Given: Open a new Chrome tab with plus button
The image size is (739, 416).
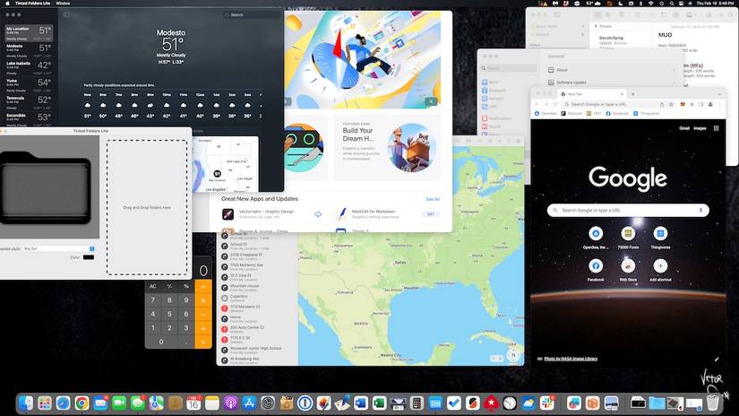Looking at the screenshot, I should pos(633,94).
